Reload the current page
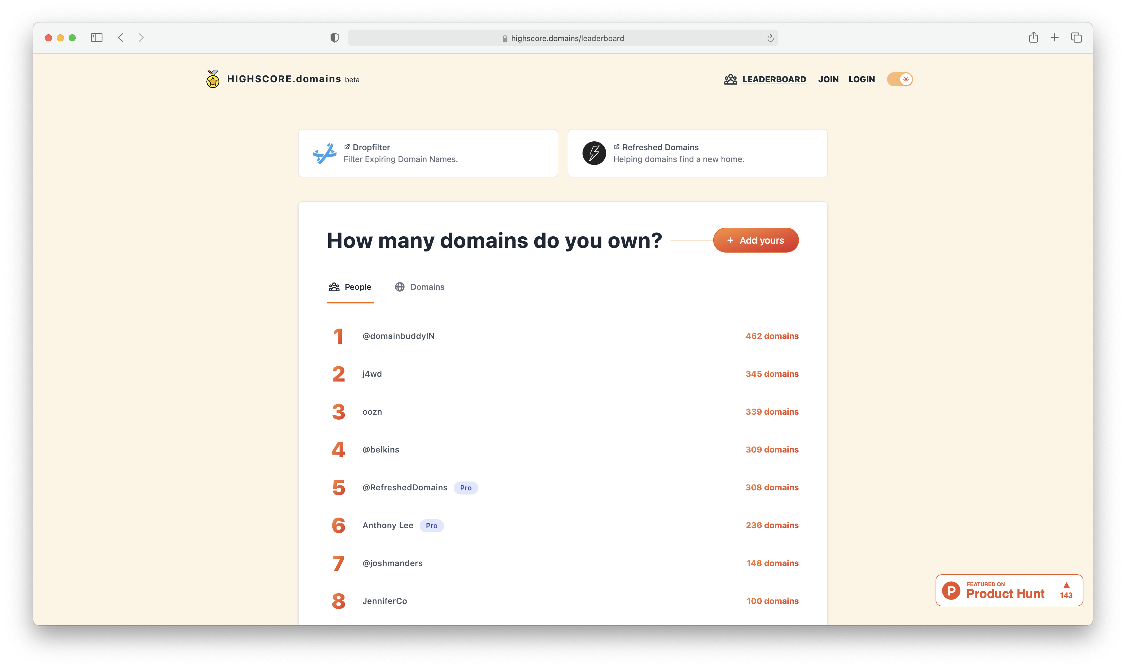Viewport: 1126px width, 669px height. (770, 38)
